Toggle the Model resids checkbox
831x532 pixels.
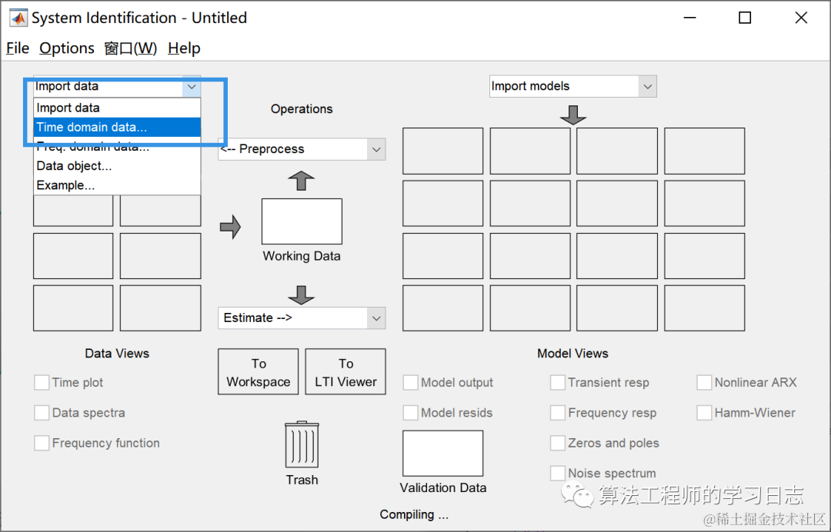pos(410,412)
